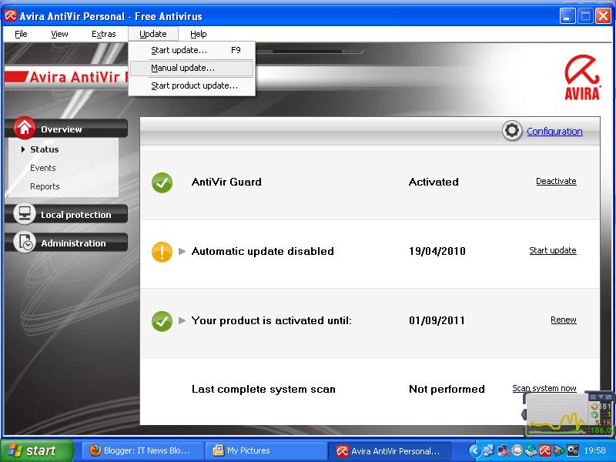Close the open Update menu

pyautogui.click(x=152, y=34)
